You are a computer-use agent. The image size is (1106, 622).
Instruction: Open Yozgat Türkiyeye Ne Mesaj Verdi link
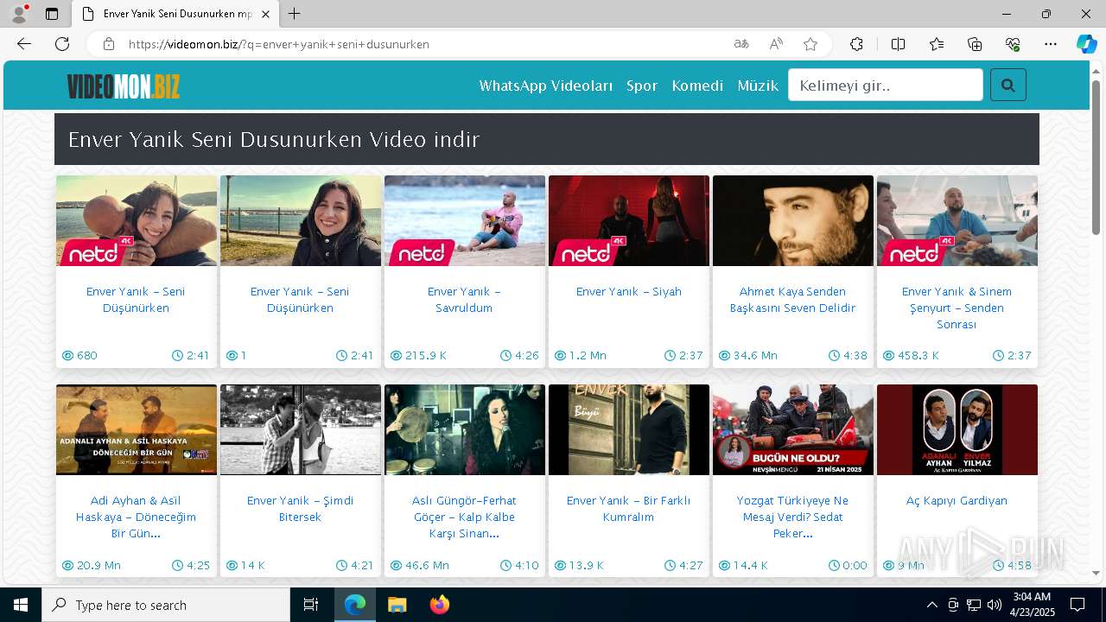coord(792,517)
